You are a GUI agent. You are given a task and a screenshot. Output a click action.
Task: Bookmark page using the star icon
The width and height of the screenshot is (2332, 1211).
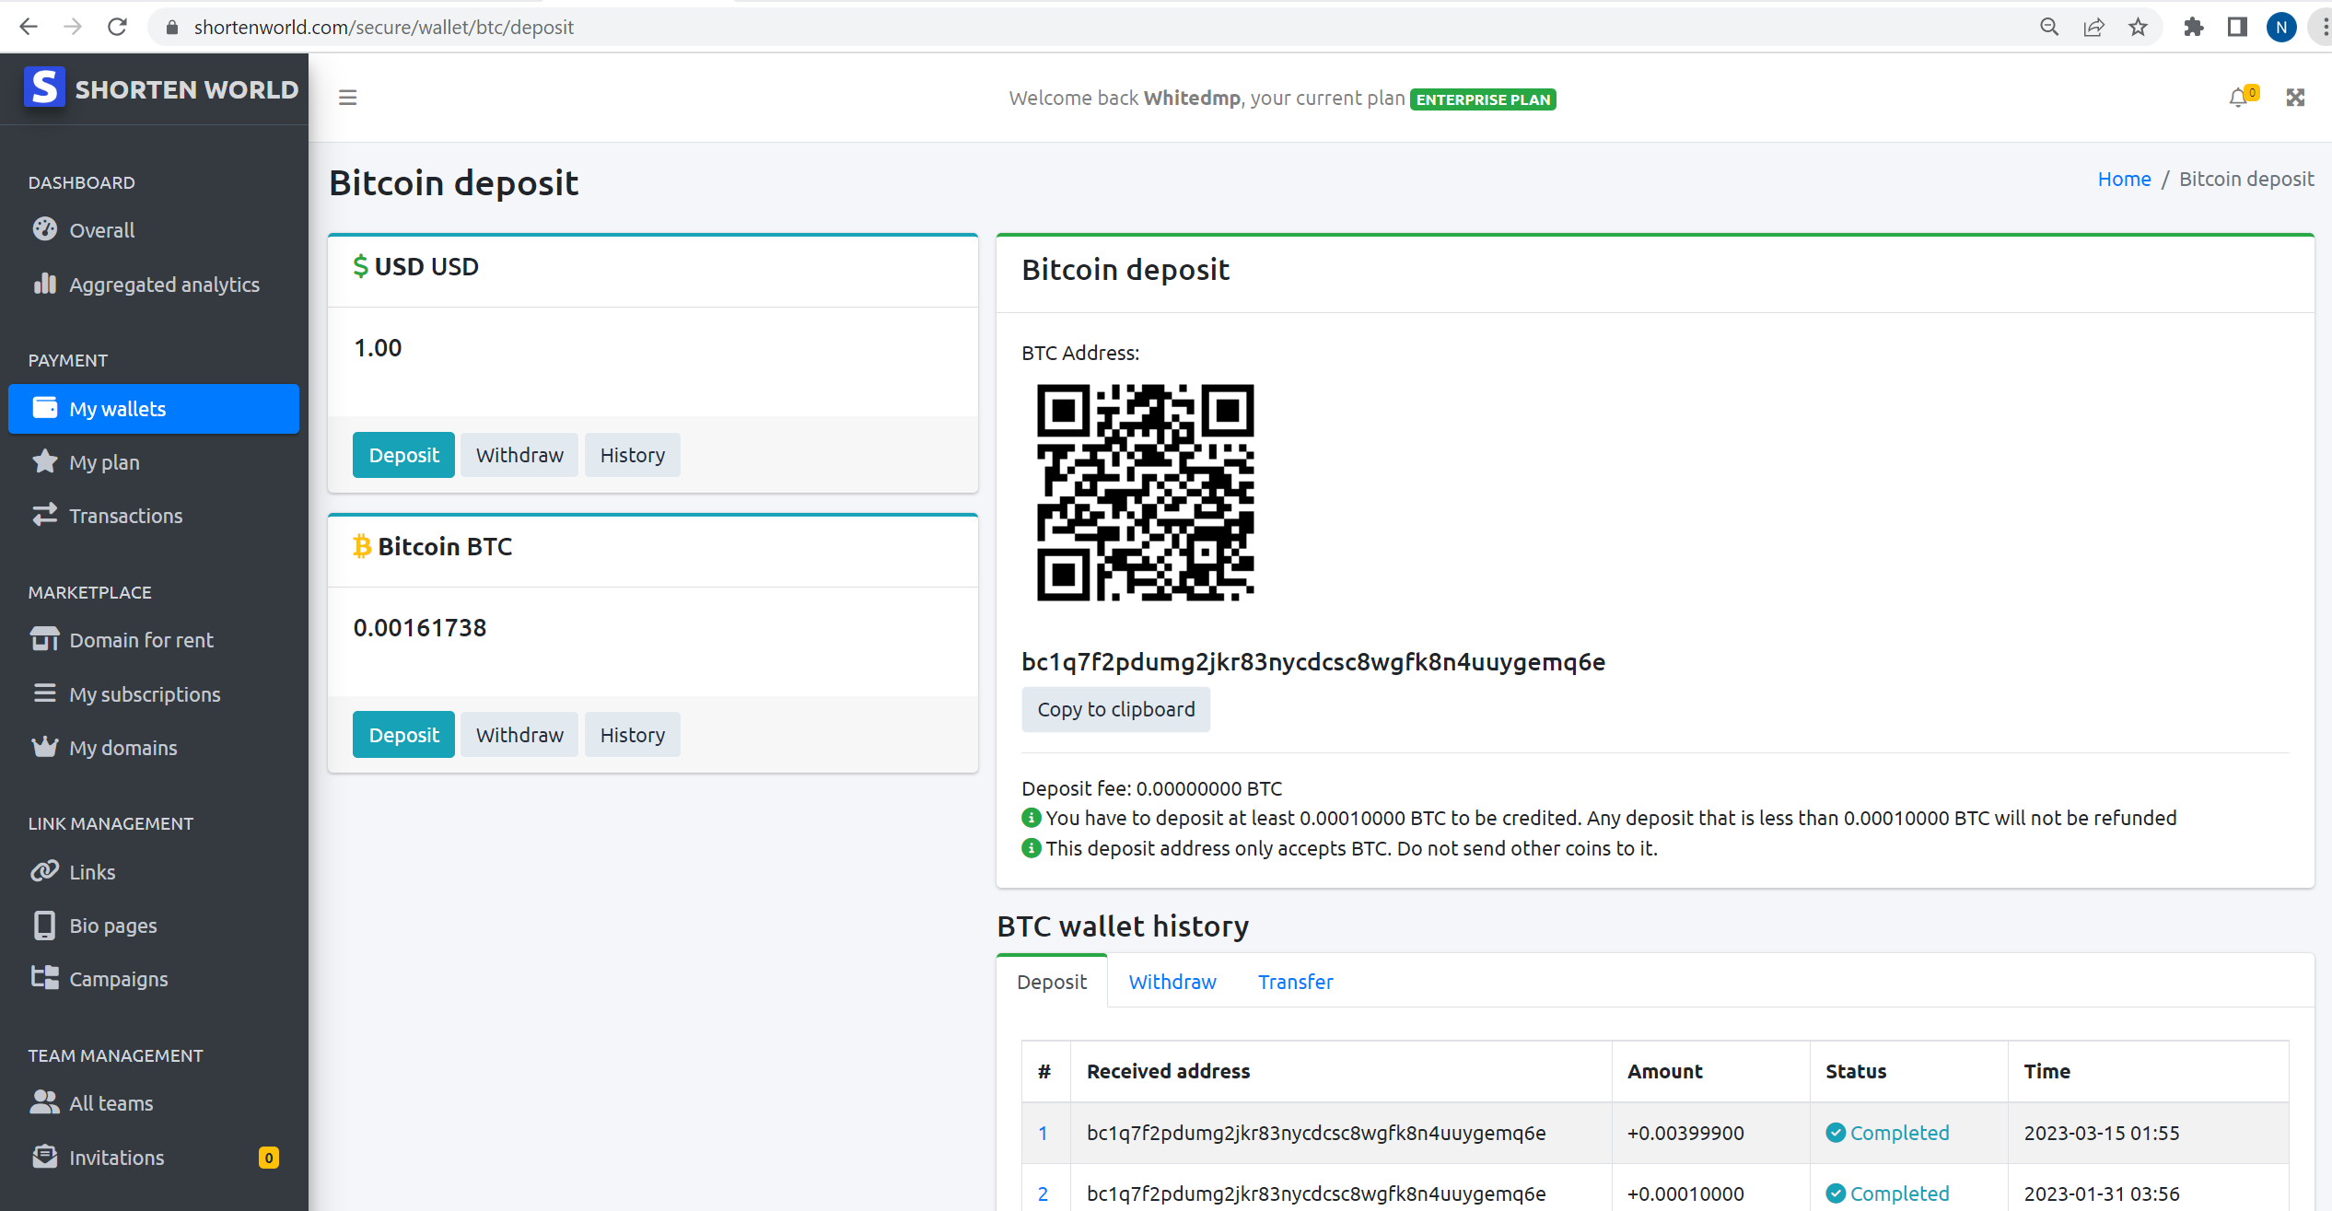(2139, 27)
